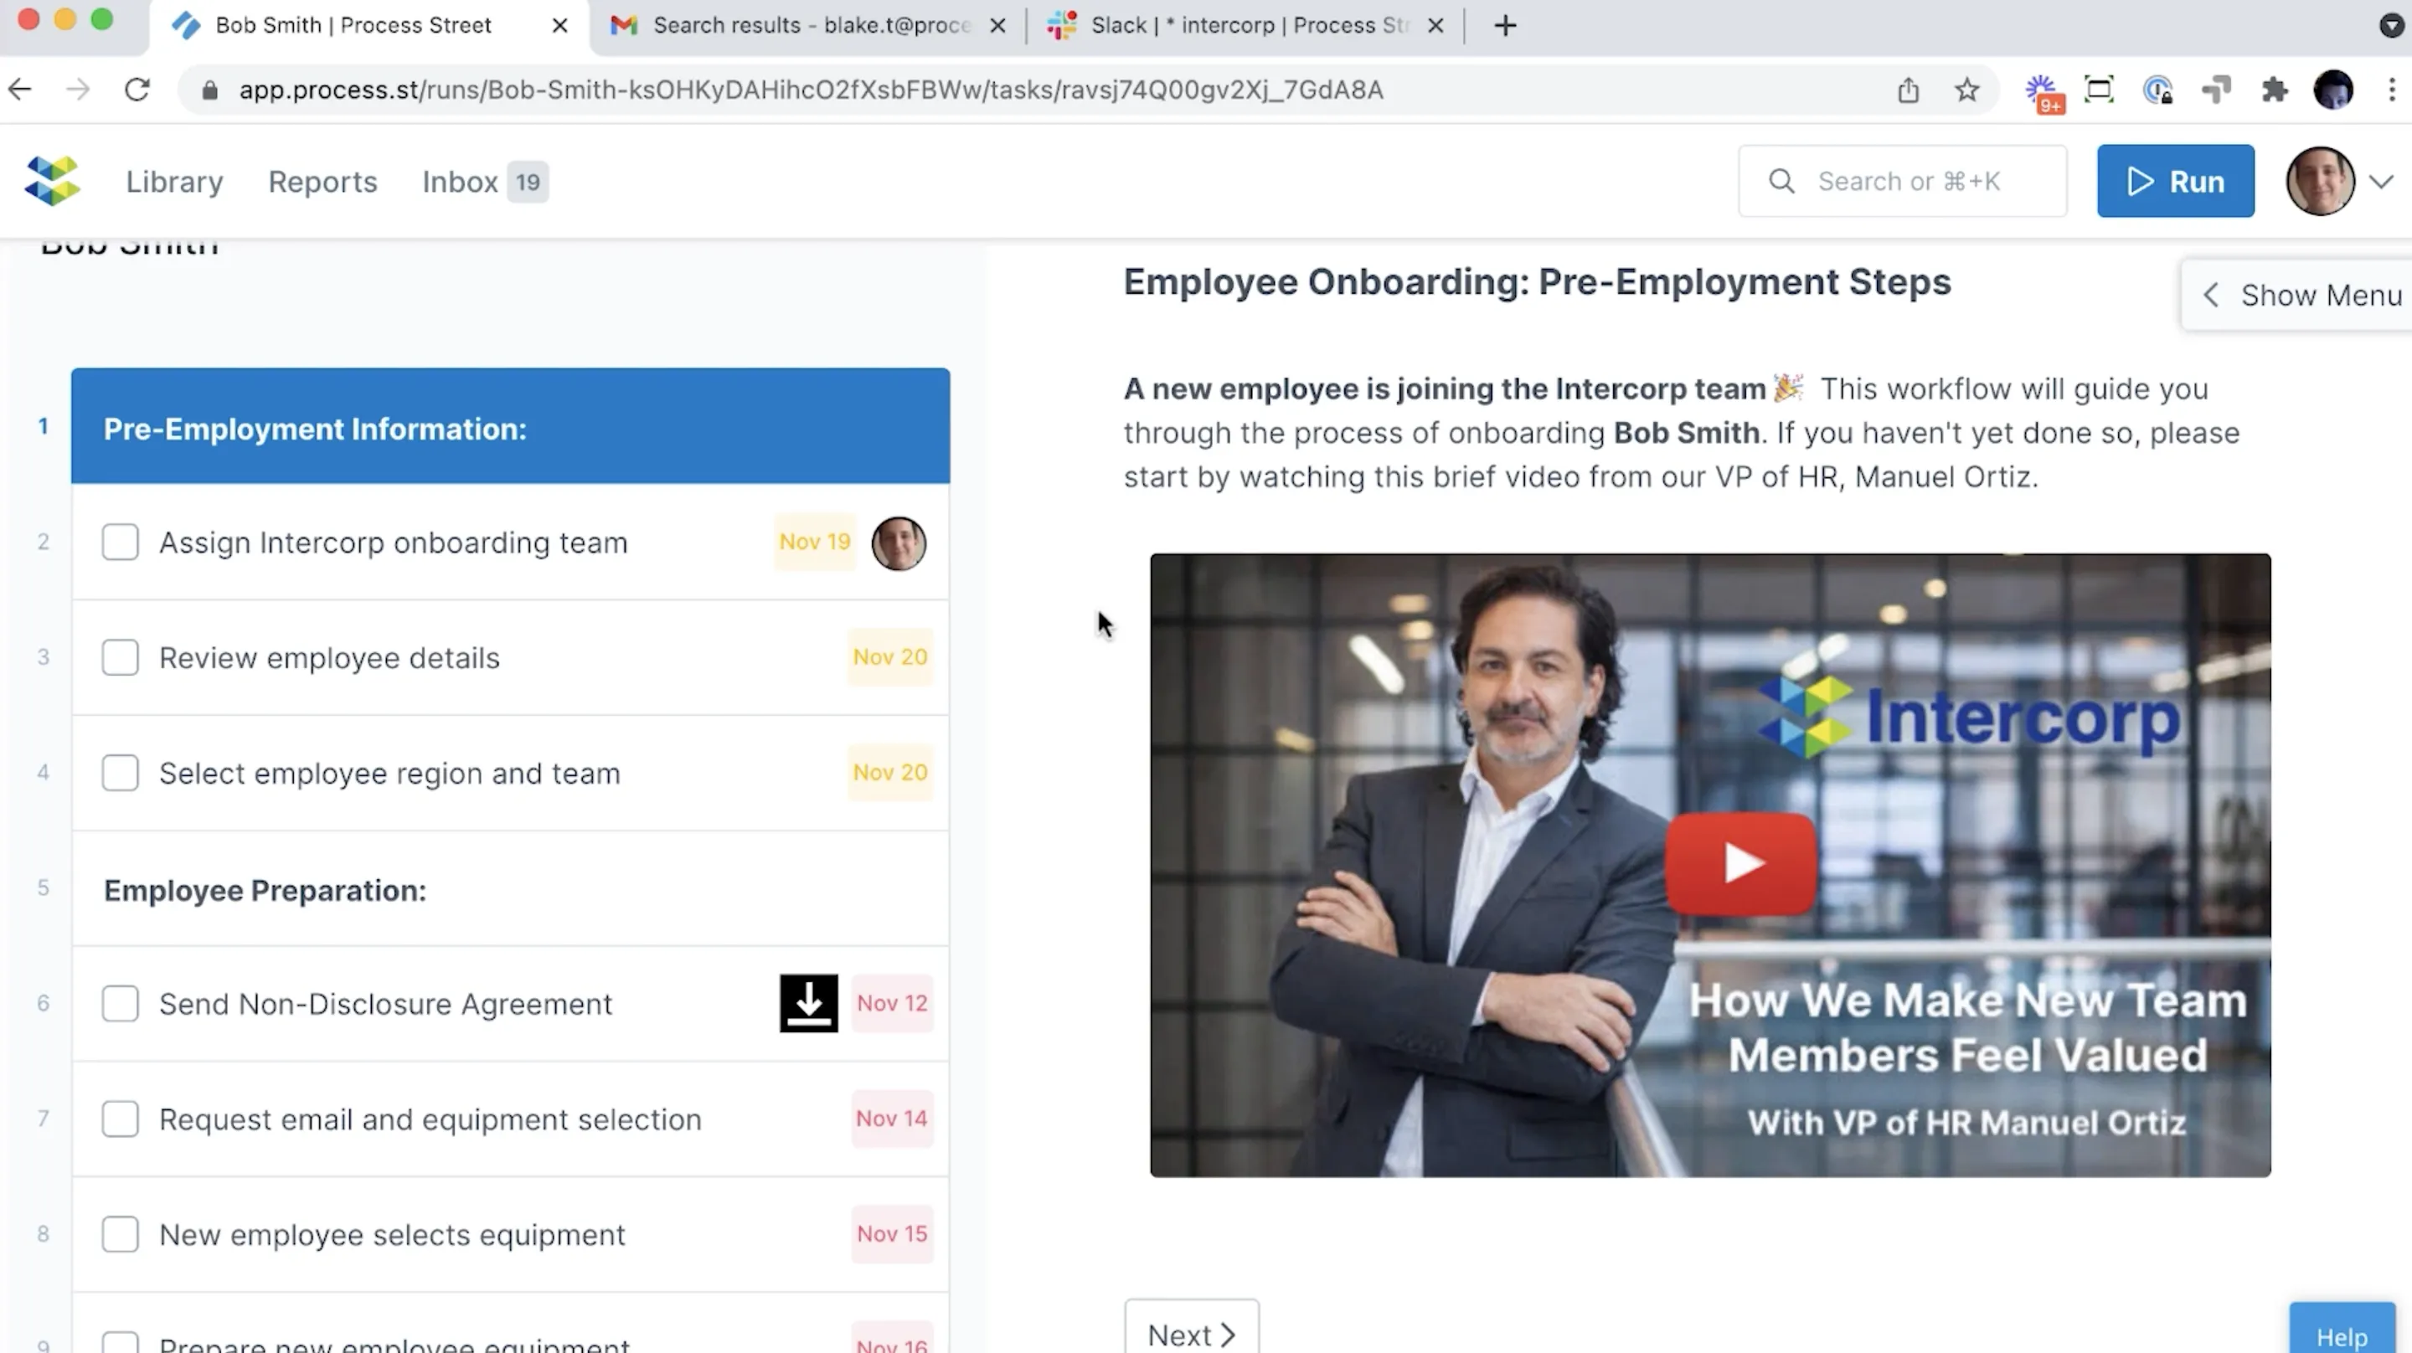Click the Nov 14 due date badge
The width and height of the screenshot is (2412, 1353).
click(891, 1118)
